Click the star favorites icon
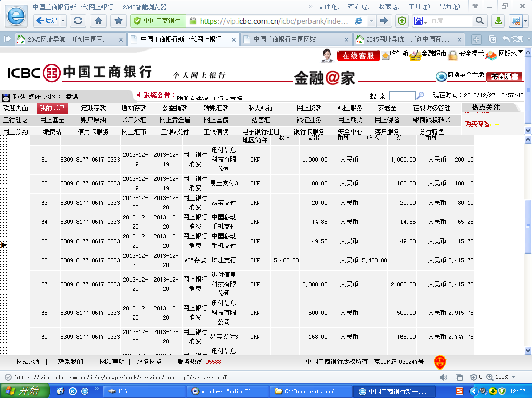This screenshot has width=532, height=398. click(x=119, y=21)
